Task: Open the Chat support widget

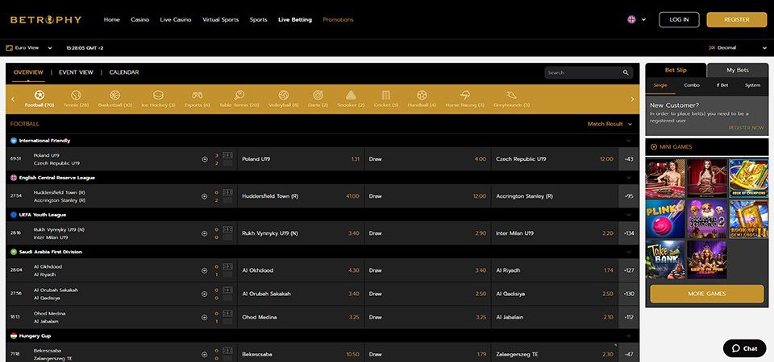Action: [744, 348]
